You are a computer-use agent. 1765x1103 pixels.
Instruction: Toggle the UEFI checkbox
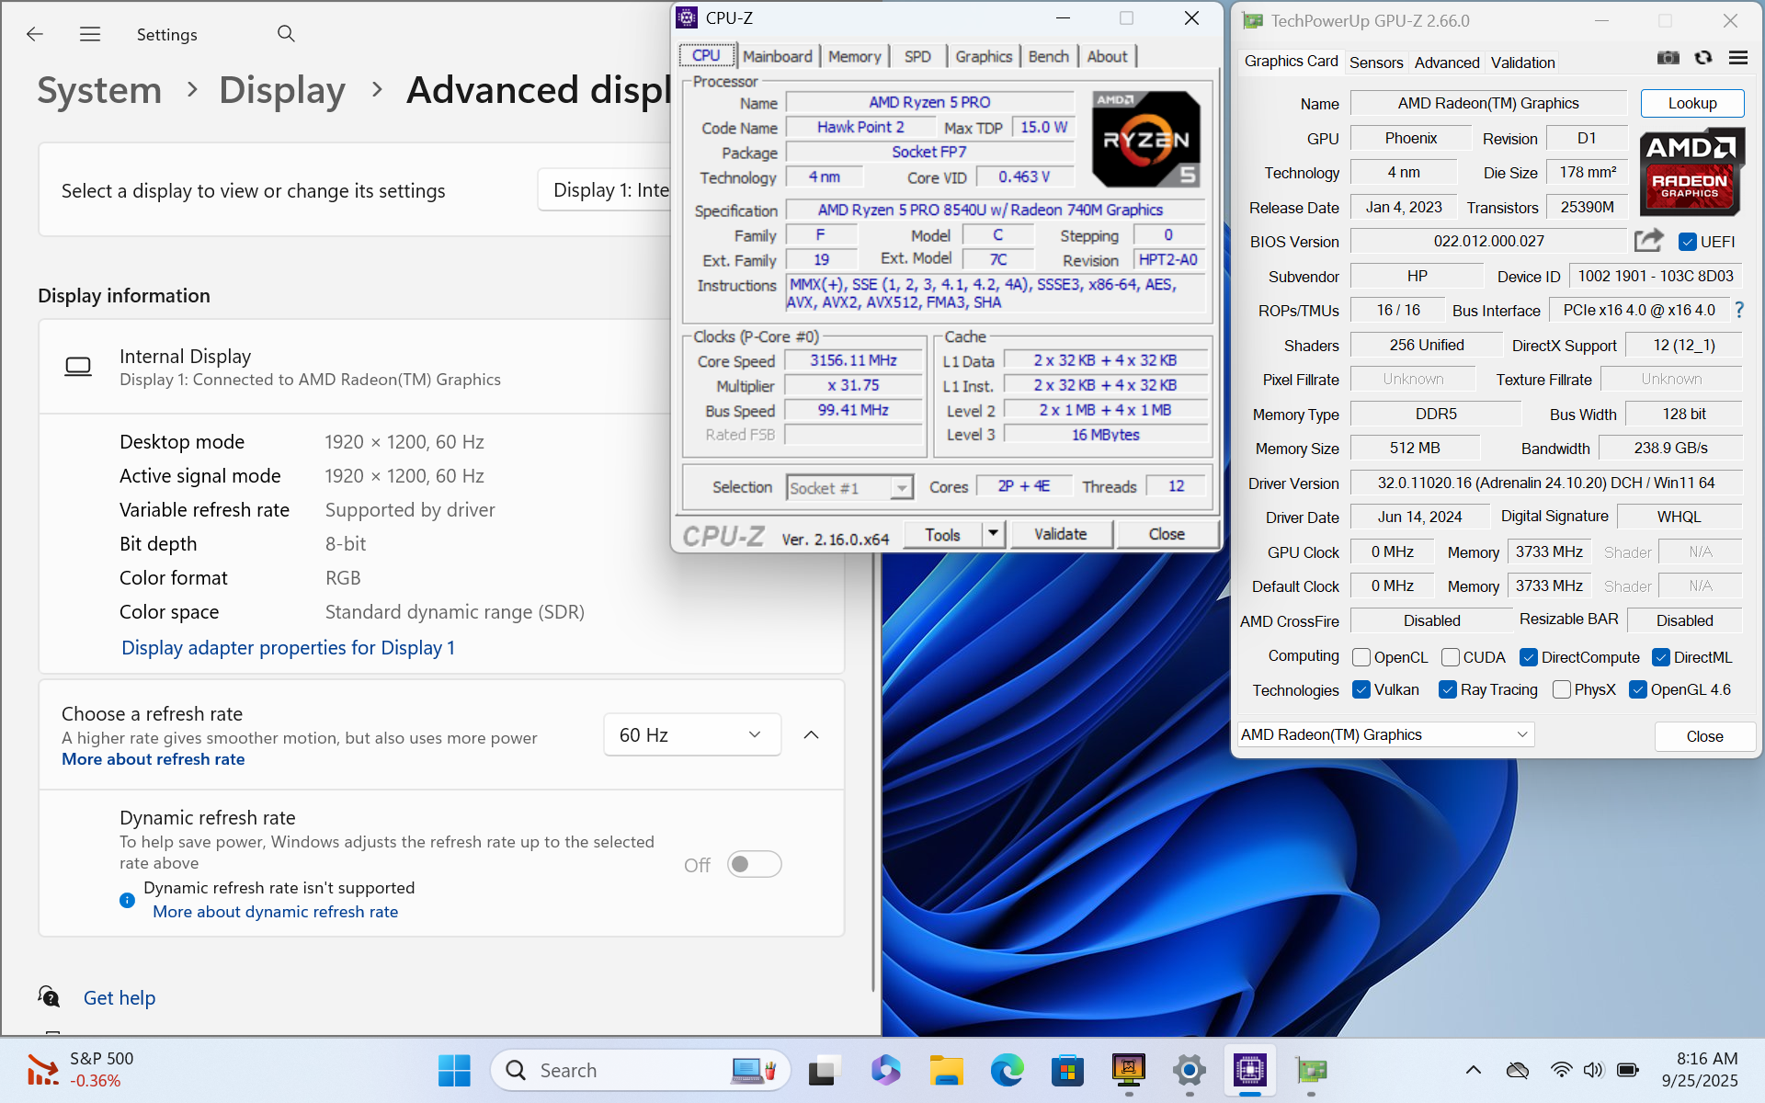point(1687,242)
